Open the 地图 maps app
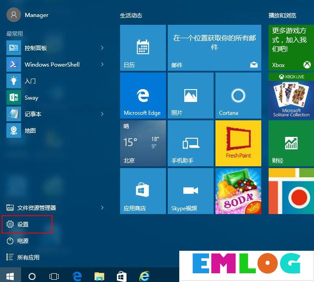314x282 pixels. point(56,130)
